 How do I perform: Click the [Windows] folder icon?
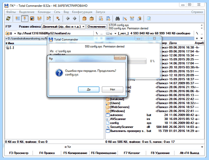[108, 111]
